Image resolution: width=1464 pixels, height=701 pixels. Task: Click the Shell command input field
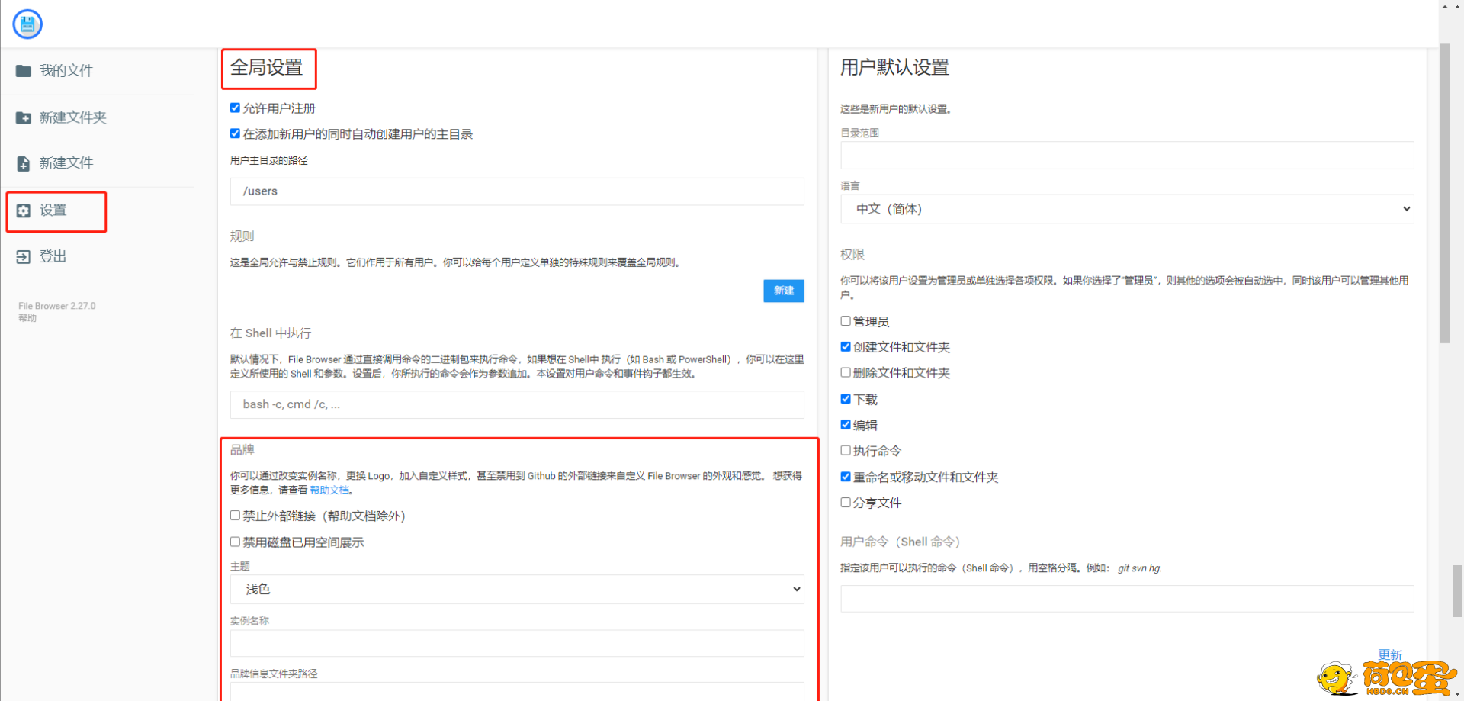point(517,404)
